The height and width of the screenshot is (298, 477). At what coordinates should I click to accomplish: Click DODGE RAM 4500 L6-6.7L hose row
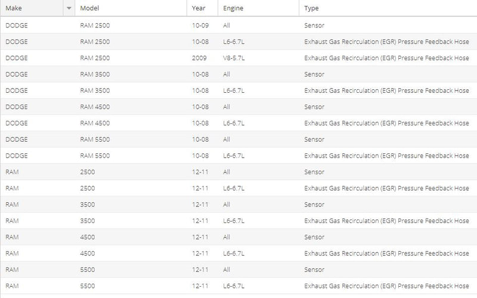238,123
